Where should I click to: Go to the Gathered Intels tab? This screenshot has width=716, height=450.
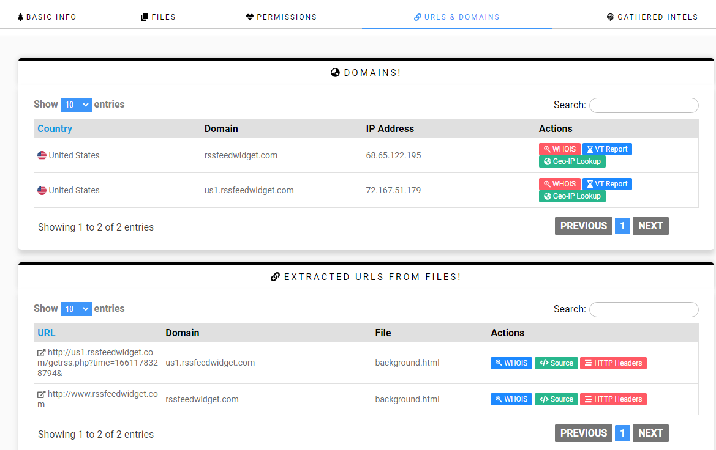(652, 17)
